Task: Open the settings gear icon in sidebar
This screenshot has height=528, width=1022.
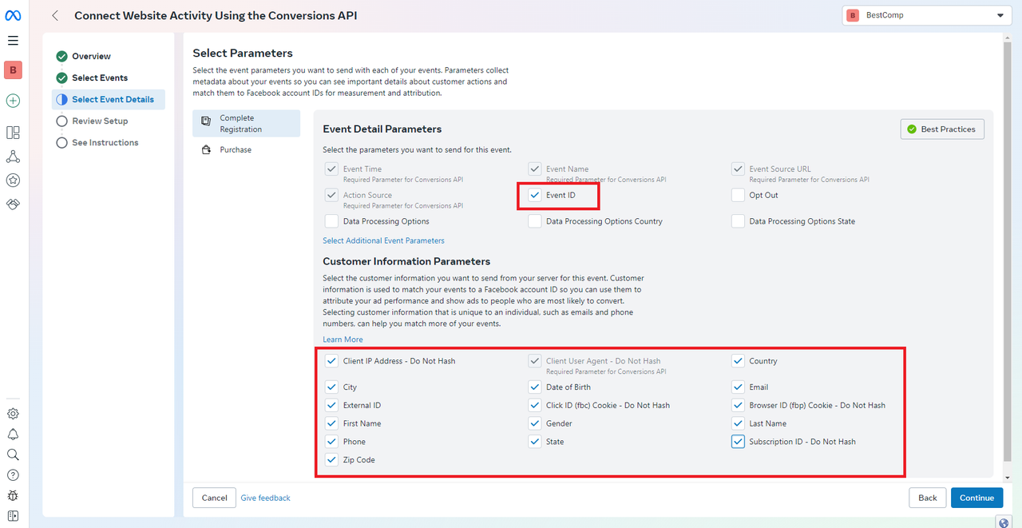Action: click(13, 414)
